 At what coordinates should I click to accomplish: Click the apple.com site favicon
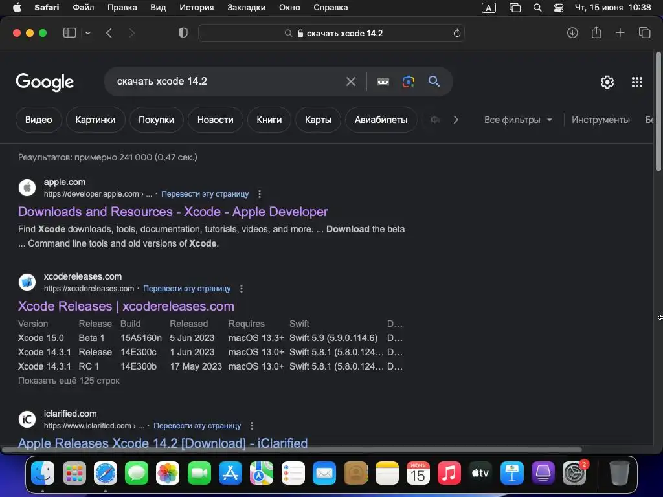pyautogui.click(x=27, y=188)
